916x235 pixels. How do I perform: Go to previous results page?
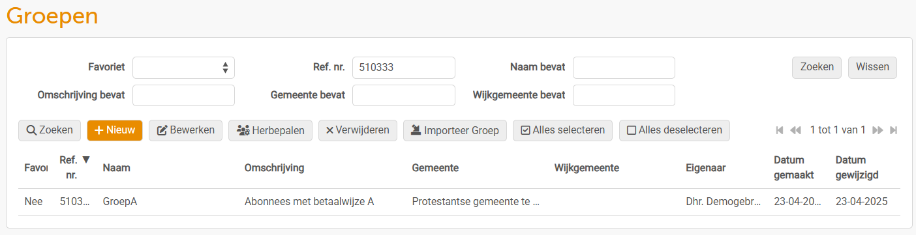795,130
